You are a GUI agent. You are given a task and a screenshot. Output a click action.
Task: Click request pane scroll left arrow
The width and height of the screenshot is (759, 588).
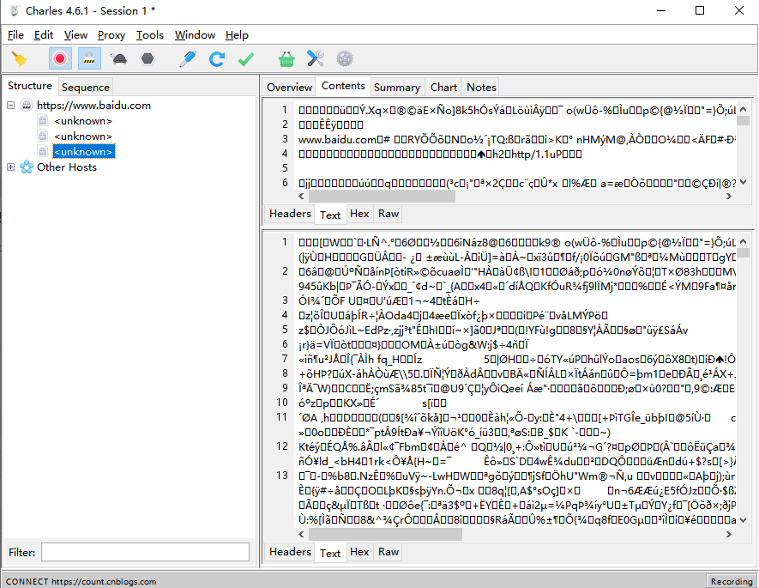click(x=301, y=197)
